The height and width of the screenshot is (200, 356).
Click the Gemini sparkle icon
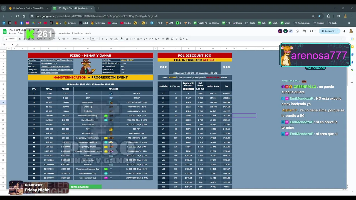pos(344,31)
